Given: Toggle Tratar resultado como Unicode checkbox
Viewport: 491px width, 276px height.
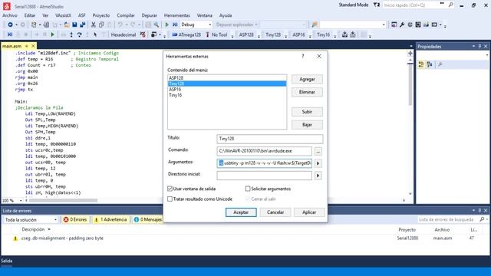Looking at the screenshot, I should point(170,199).
